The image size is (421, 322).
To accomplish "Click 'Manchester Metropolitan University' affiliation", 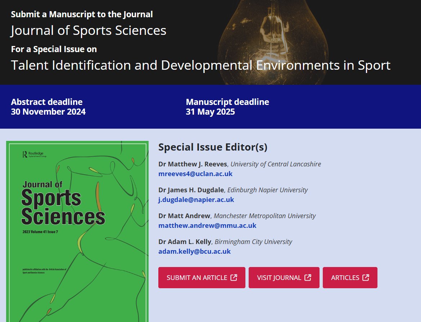I will point(265,216).
